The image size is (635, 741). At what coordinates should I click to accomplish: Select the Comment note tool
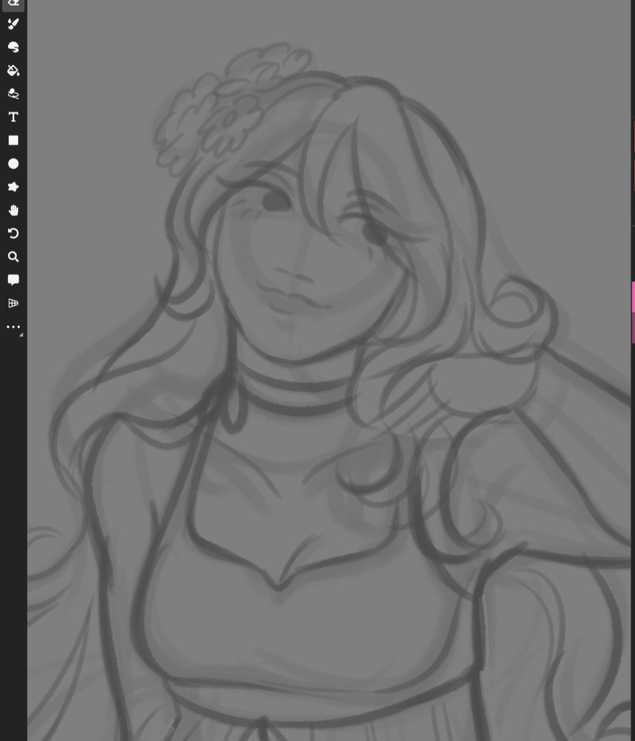(13, 280)
